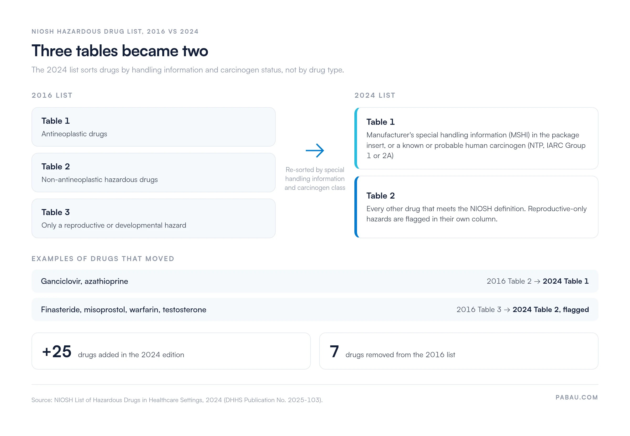Click the Finasteride, misoprostol, warfarin, testosterone row
630x436 pixels.
pyautogui.click(x=315, y=310)
